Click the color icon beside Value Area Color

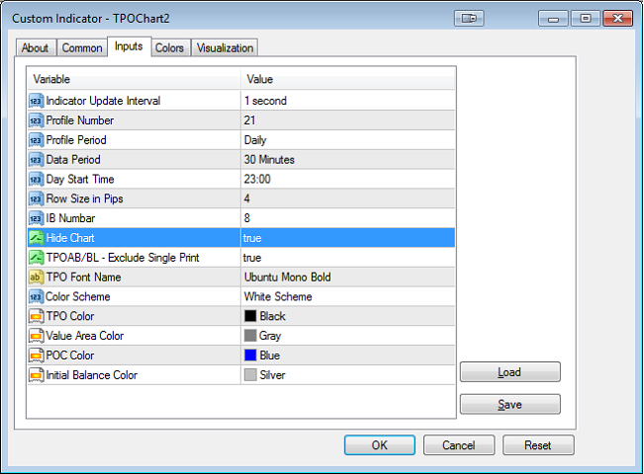pos(37,336)
